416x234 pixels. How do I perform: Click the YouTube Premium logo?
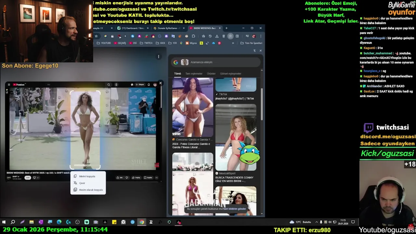(x=19, y=84)
